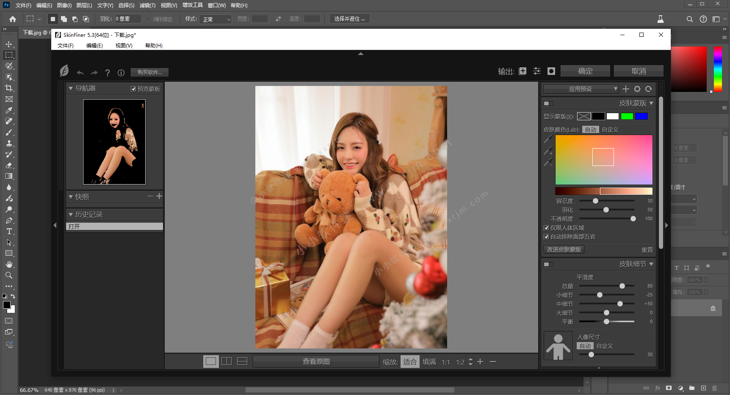The height and width of the screenshot is (395, 730).
Task: Click the navigator mask preview thumbnail
Action: pyautogui.click(x=114, y=142)
